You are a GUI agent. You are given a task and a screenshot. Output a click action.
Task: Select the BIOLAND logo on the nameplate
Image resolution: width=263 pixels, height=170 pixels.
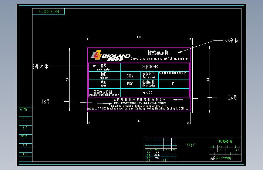[x=110, y=55]
